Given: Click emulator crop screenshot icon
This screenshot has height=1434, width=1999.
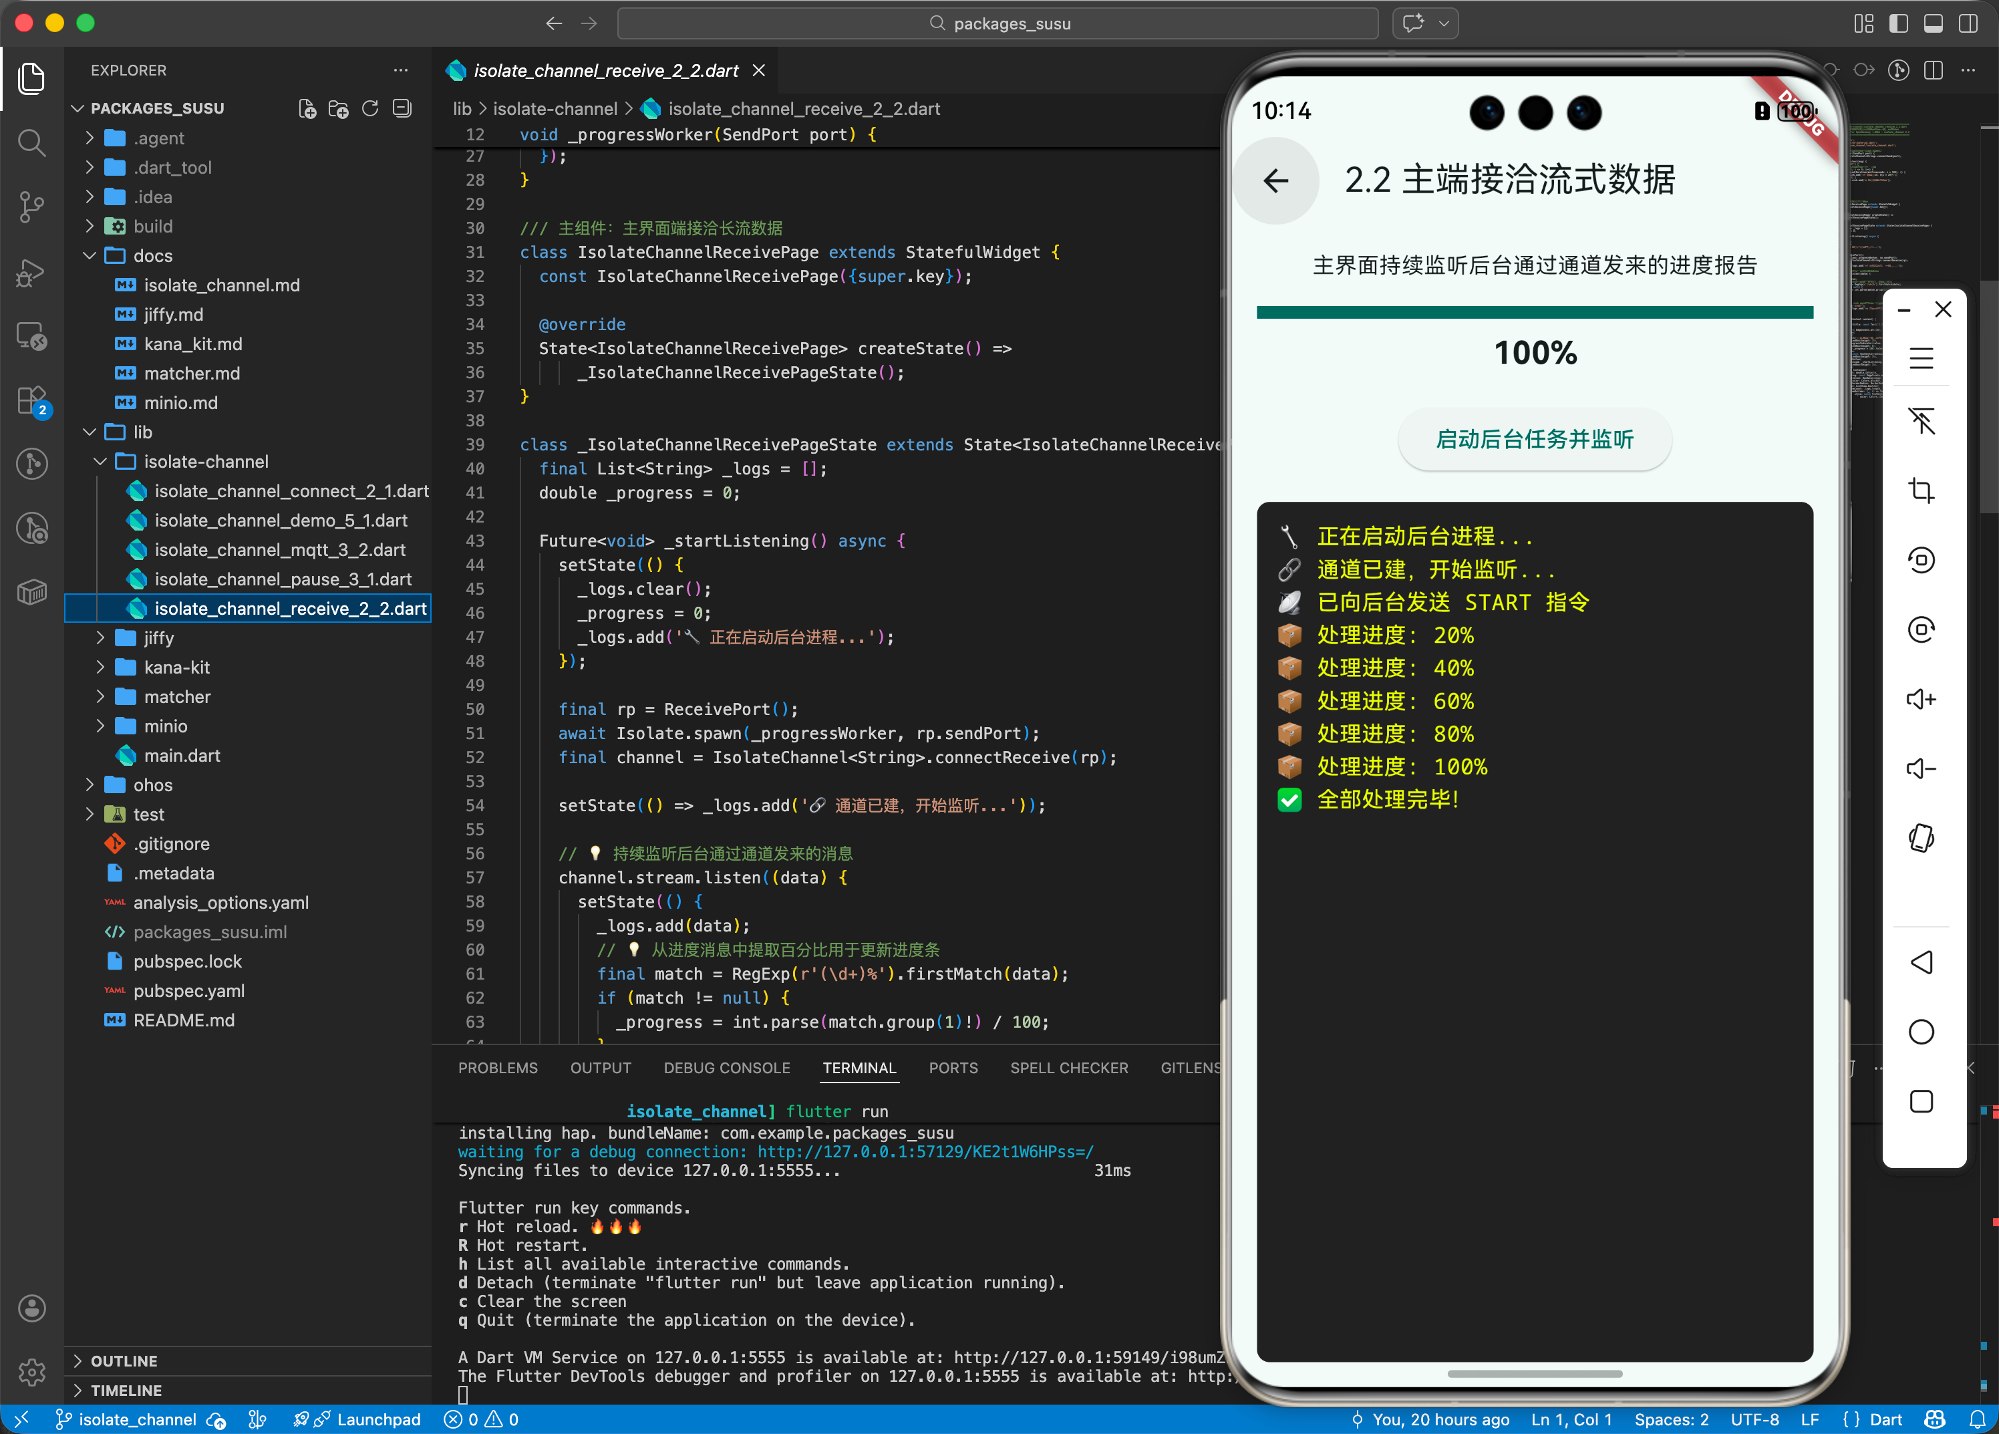Looking at the screenshot, I should coord(1921,490).
